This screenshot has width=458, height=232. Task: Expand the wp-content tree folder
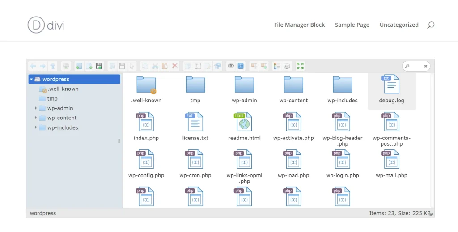pyautogui.click(x=36, y=118)
